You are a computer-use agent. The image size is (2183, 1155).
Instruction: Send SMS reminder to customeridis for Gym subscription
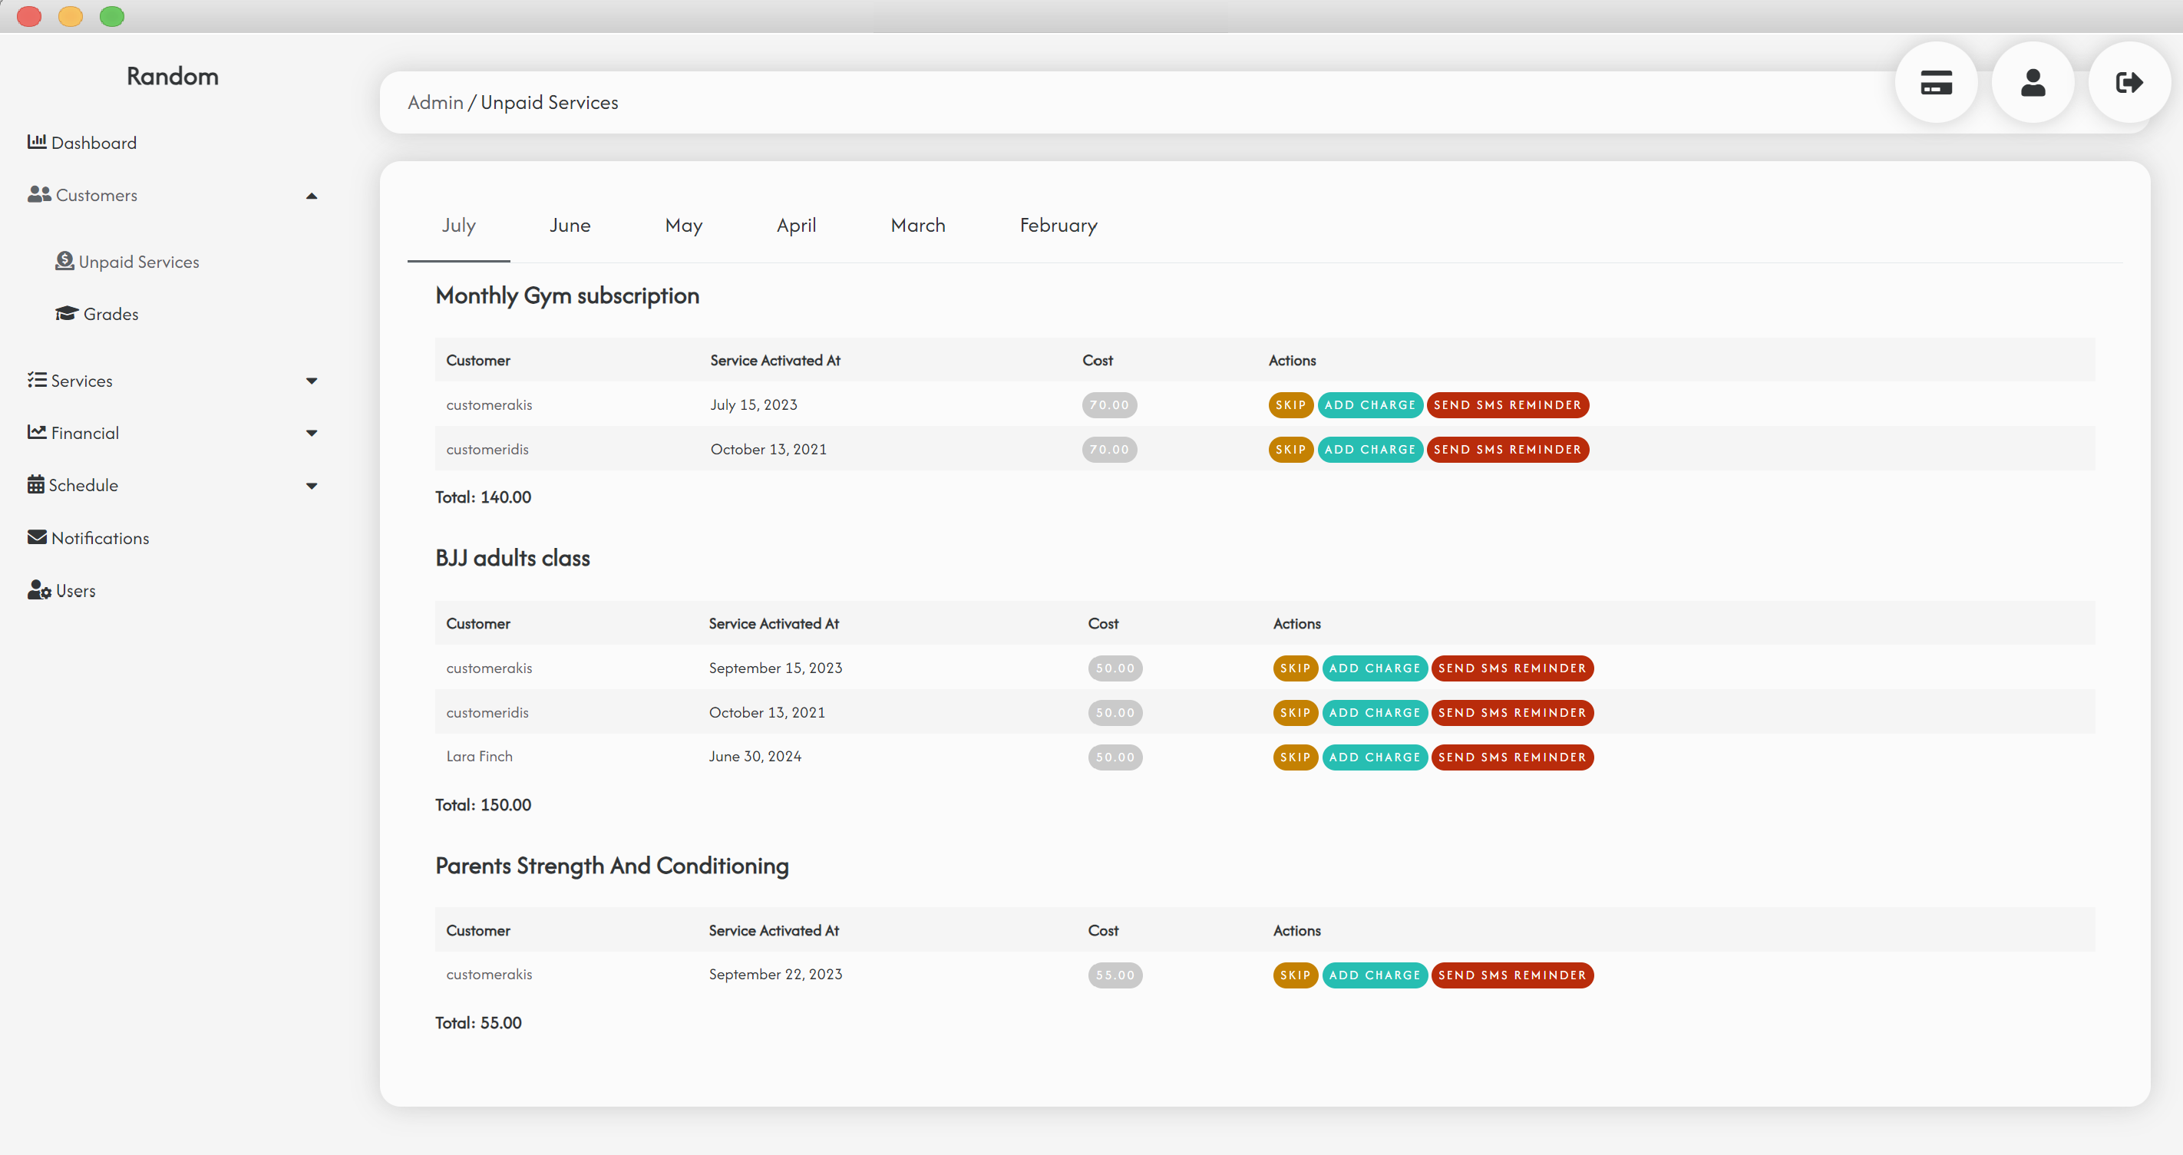pos(1508,449)
